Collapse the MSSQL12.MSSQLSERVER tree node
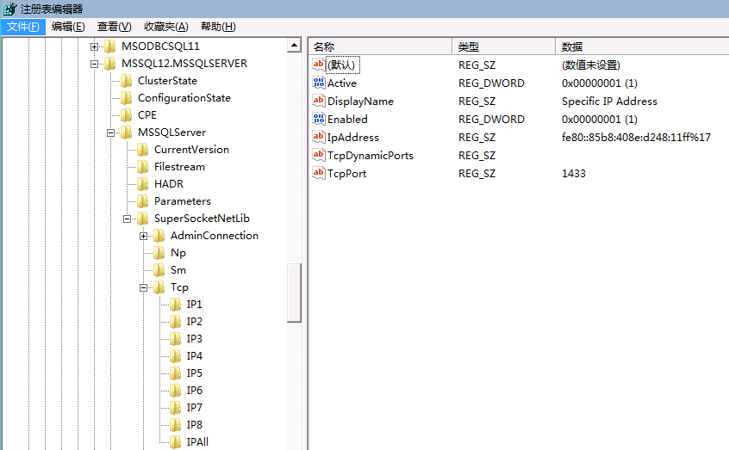Viewport: 729px width, 450px height. point(95,64)
